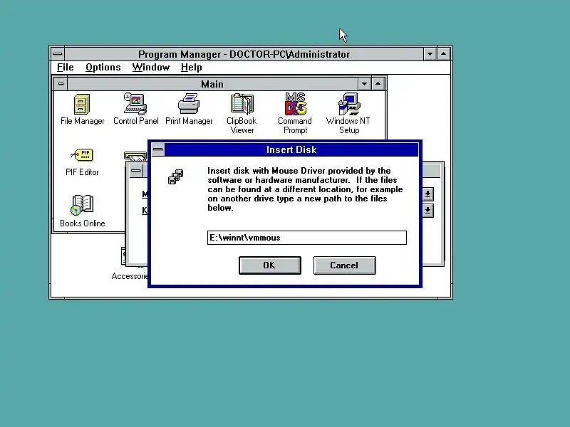This screenshot has height=427, width=570.
Task: Maximize the Main group window
Action: click(378, 84)
